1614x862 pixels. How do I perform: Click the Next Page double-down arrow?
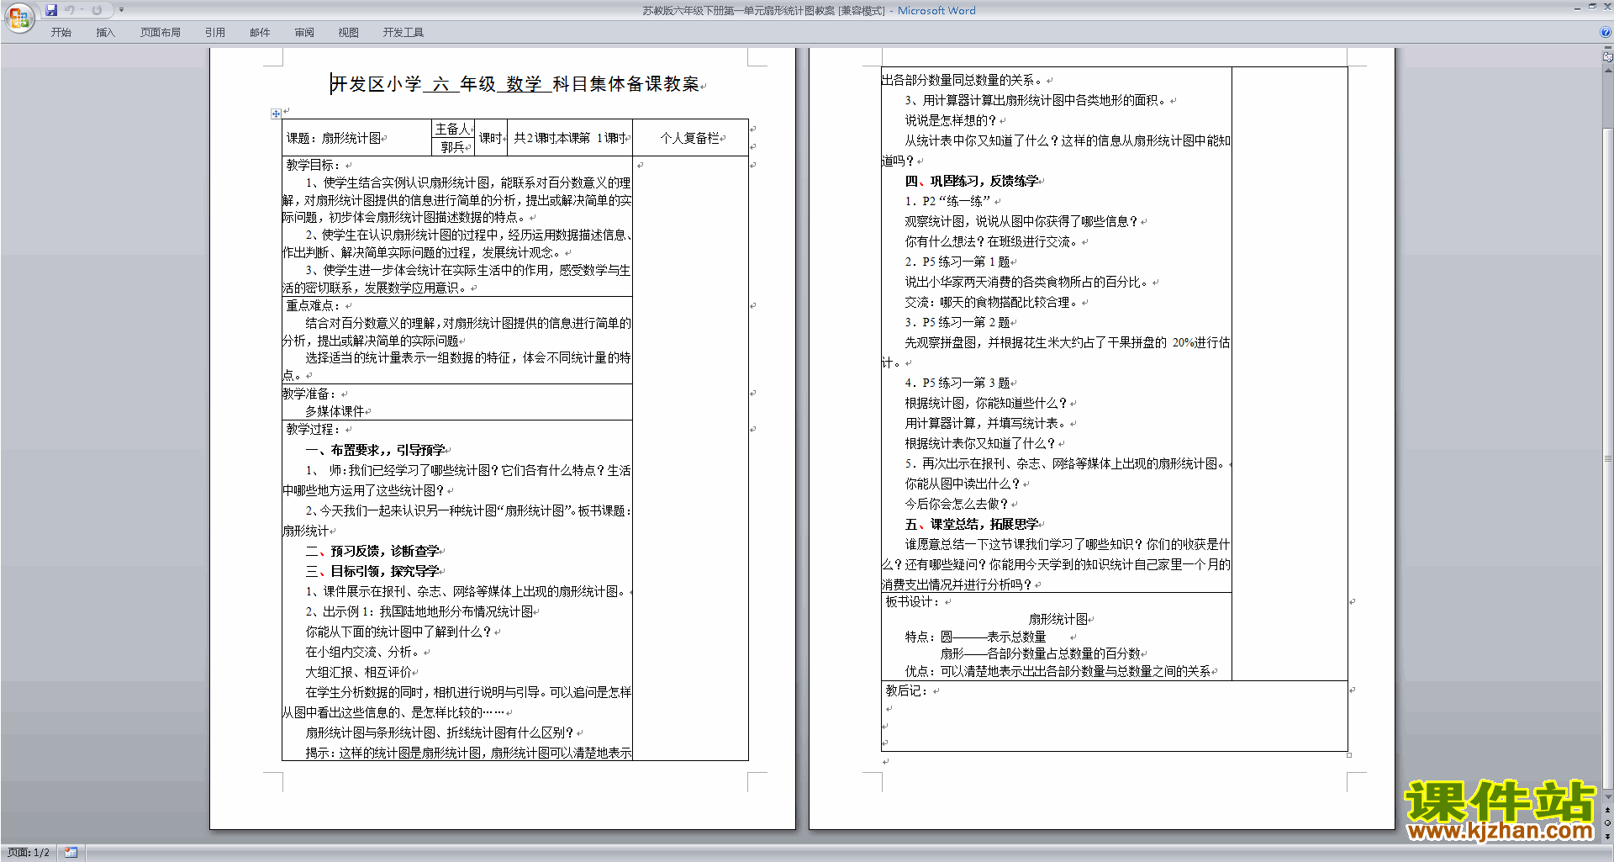coord(1608,837)
